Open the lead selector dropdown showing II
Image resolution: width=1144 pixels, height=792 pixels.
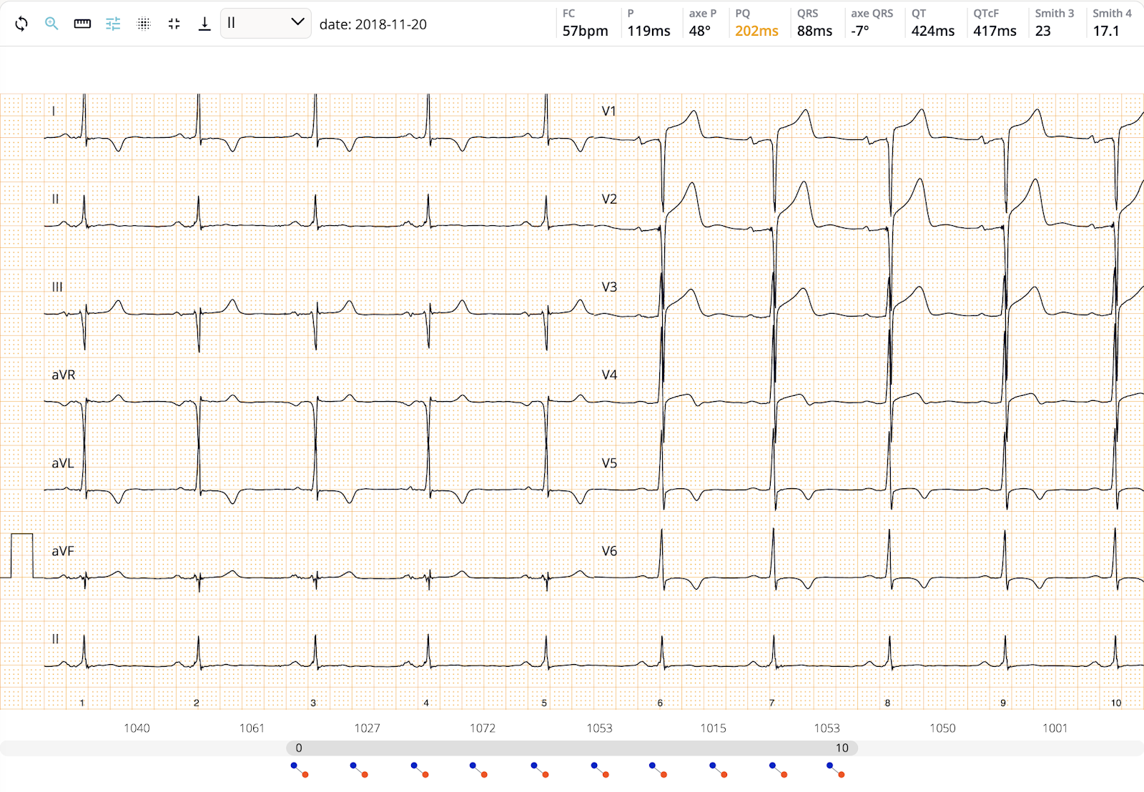coord(265,24)
